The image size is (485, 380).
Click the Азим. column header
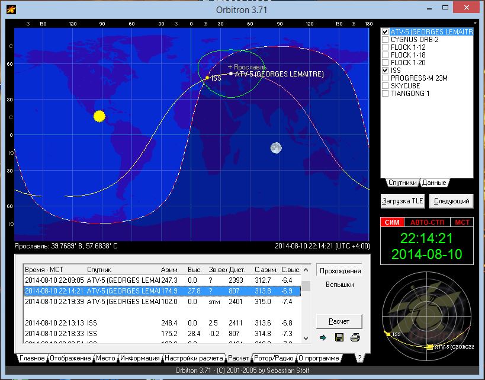[x=172, y=270]
